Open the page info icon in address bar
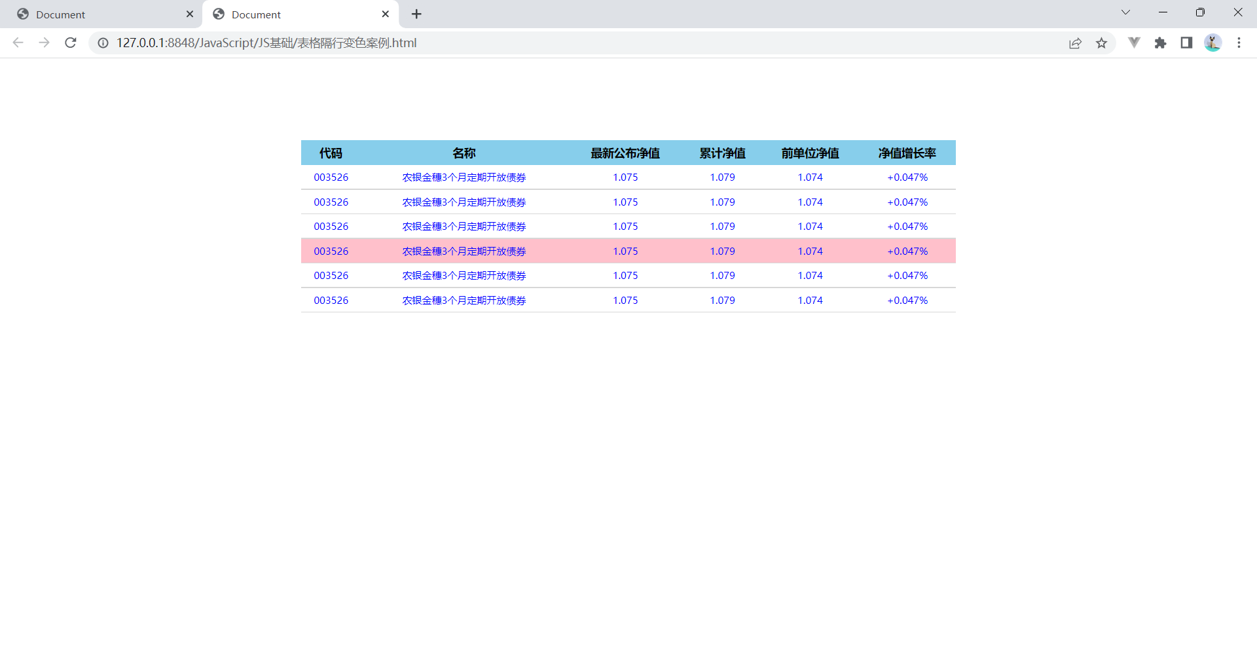The image size is (1257, 668). (x=103, y=43)
